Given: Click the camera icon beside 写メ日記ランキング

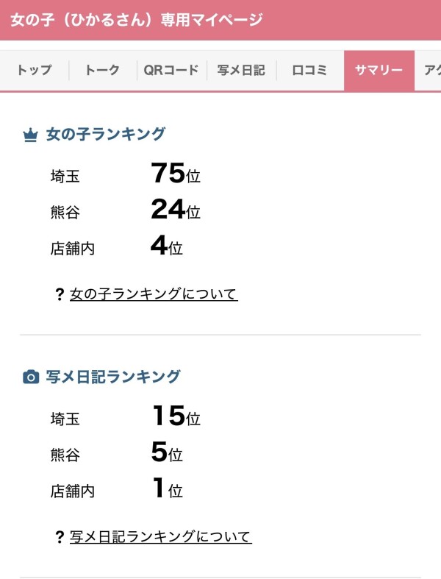Looking at the screenshot, I should (30, 377).
